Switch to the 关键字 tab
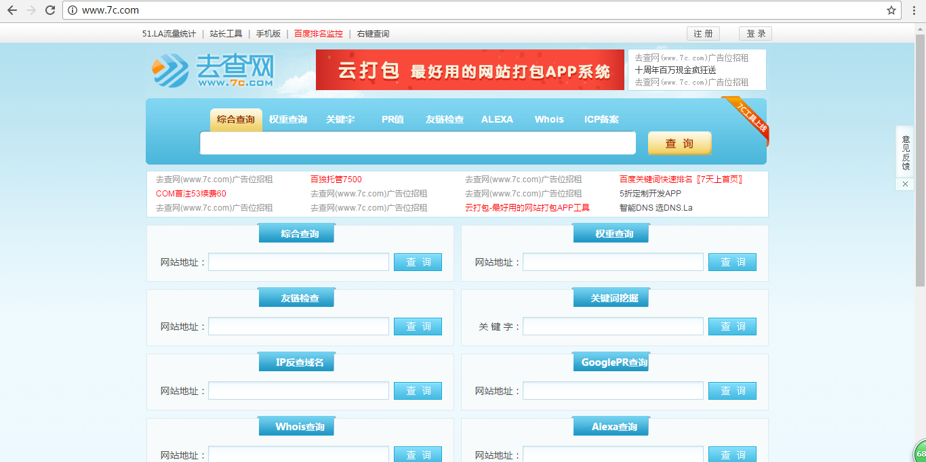 [x=340, y=119]
